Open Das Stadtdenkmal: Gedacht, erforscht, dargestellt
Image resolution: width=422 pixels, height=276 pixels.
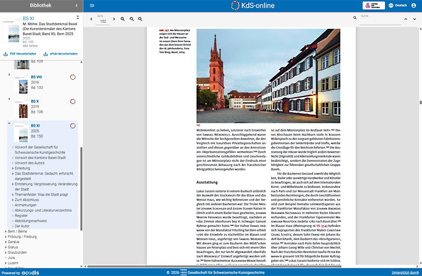(x=44, y=176)
